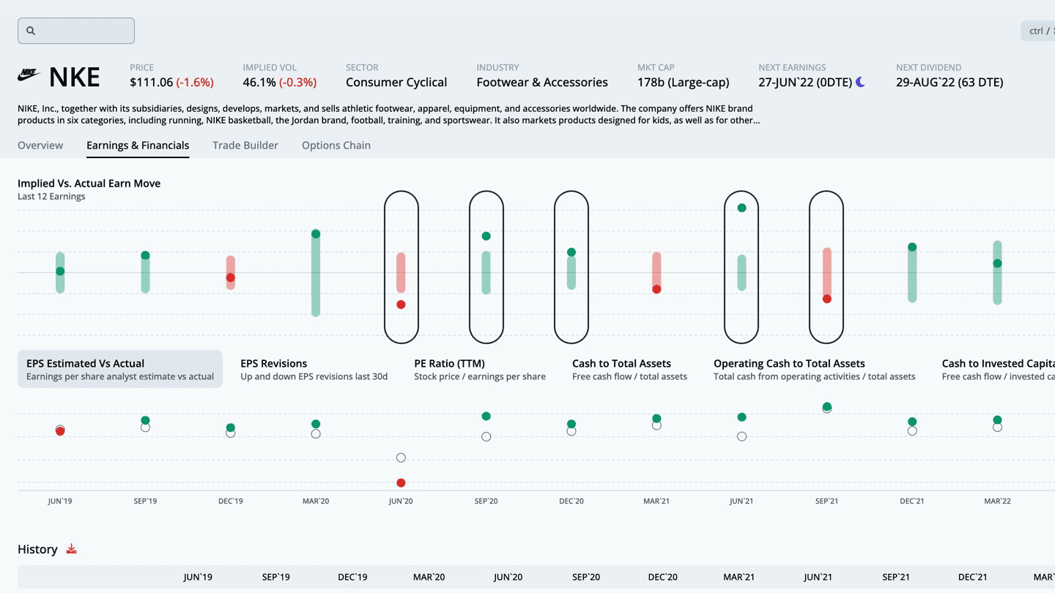Click the red JUN'20 actual EPS dot

pyautogui.click(x=401, y=483)
